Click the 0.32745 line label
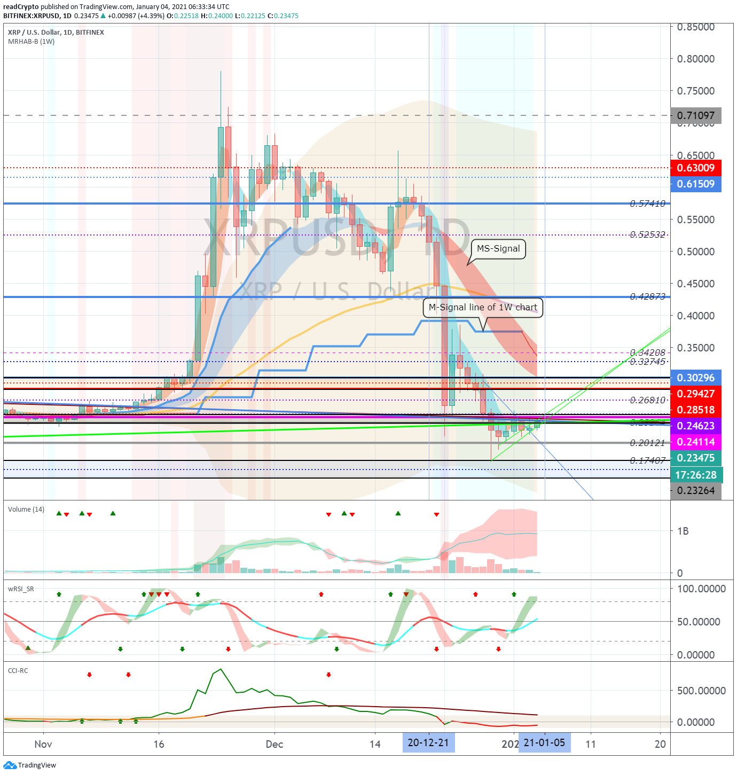Screen dimensions: 737x775 click(x=648, y=362)
